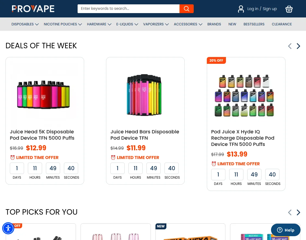
Task: Open Juice Head 5K Disposable product page
Action: [x=42, y=135]
